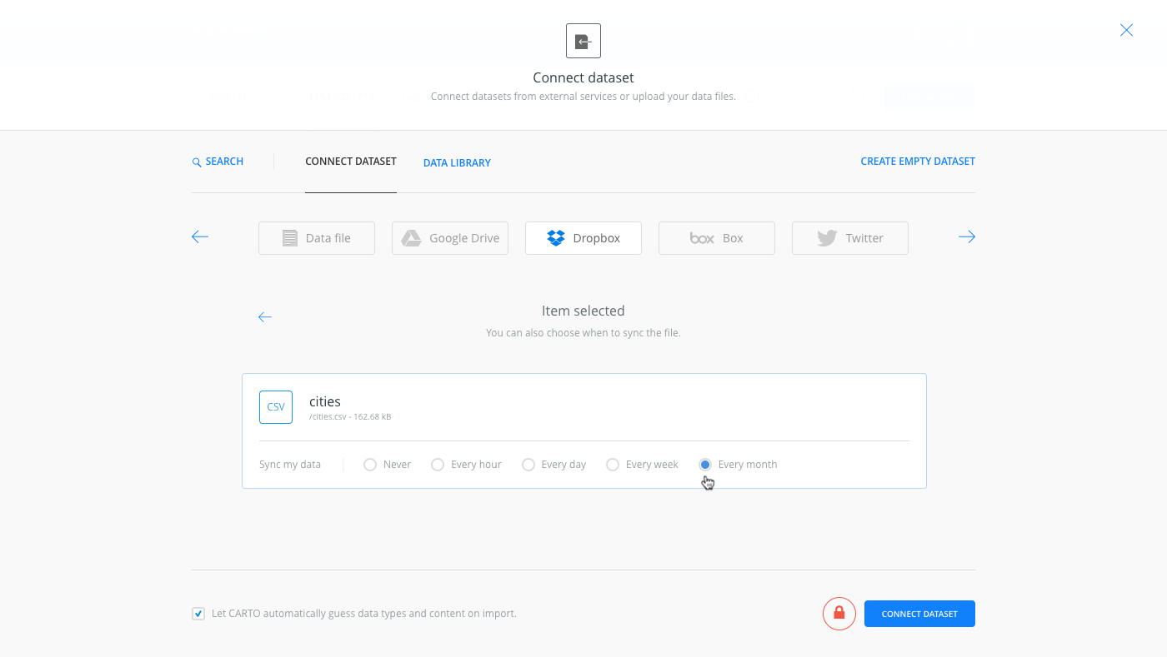Choose the Data file connector
1167x657 pixels.
point(317,238)
